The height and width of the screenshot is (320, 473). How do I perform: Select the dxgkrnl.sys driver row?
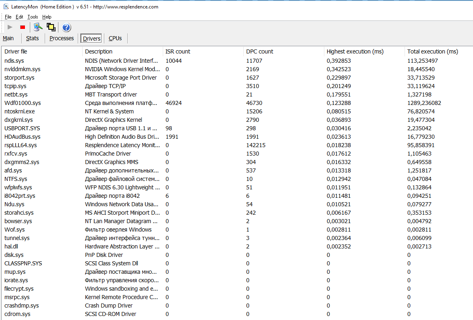click(237, 120)
